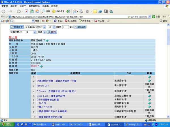The image size is (170, 127).
Task: Open My Favorites (我的最愛) star button
Action: pos(58,11)
